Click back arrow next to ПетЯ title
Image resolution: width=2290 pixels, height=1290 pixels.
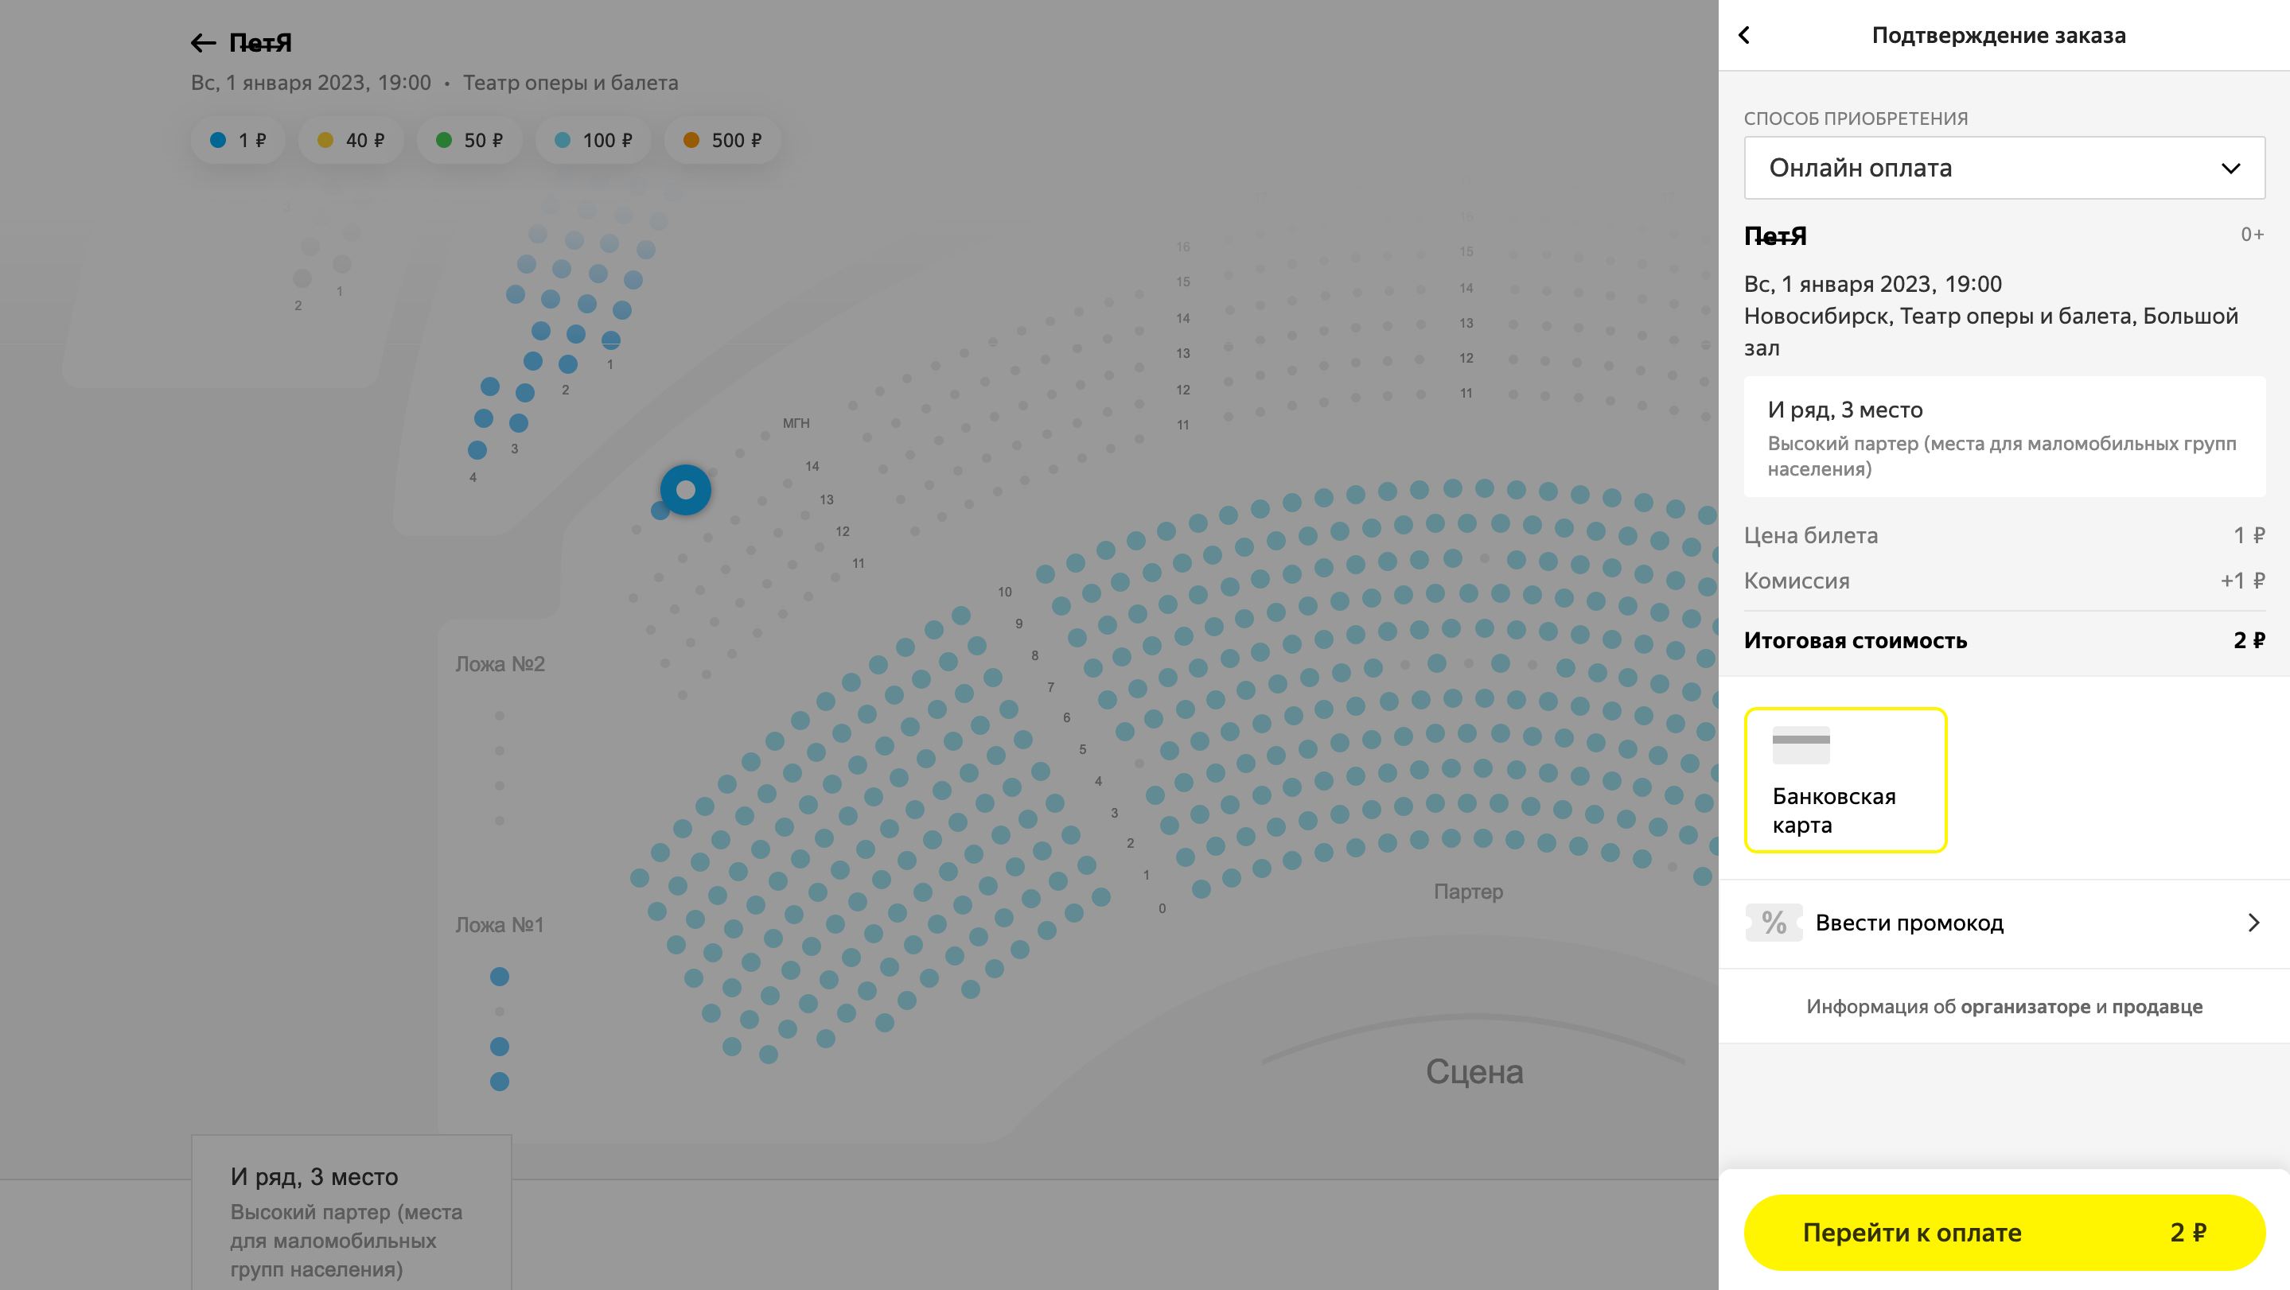(203, 43)
